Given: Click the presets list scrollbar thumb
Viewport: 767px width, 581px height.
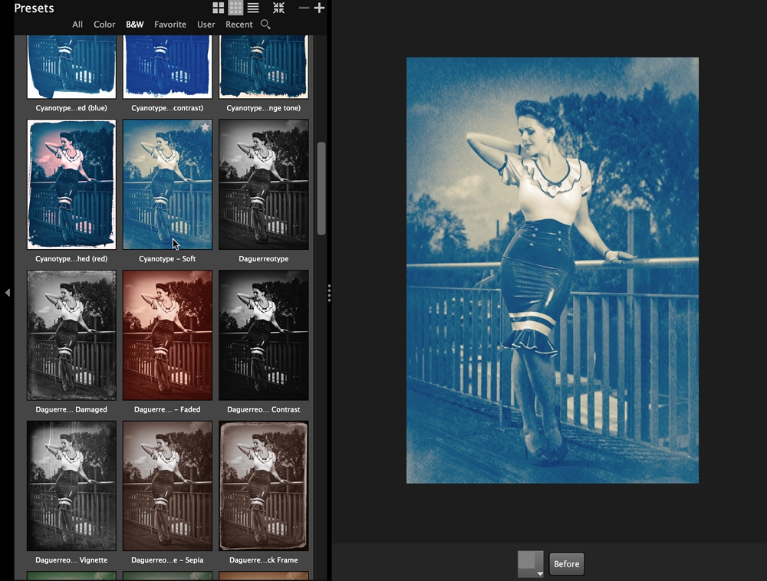Looking at the screenshot, I should click(x=321, y=189).
